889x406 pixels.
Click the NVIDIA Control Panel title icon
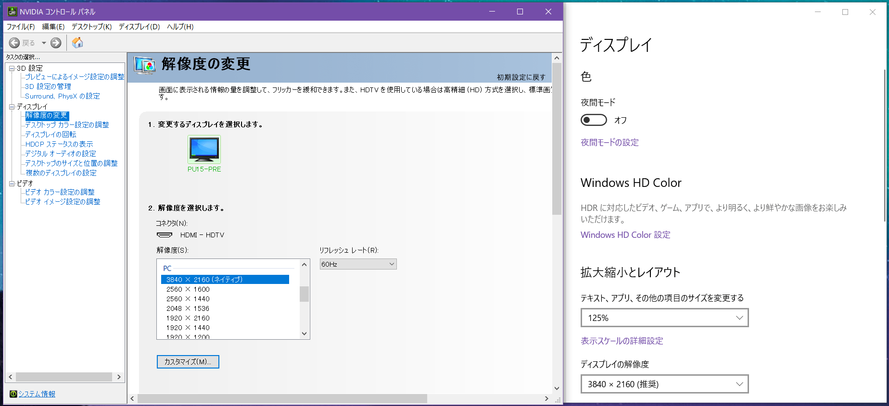12,12
